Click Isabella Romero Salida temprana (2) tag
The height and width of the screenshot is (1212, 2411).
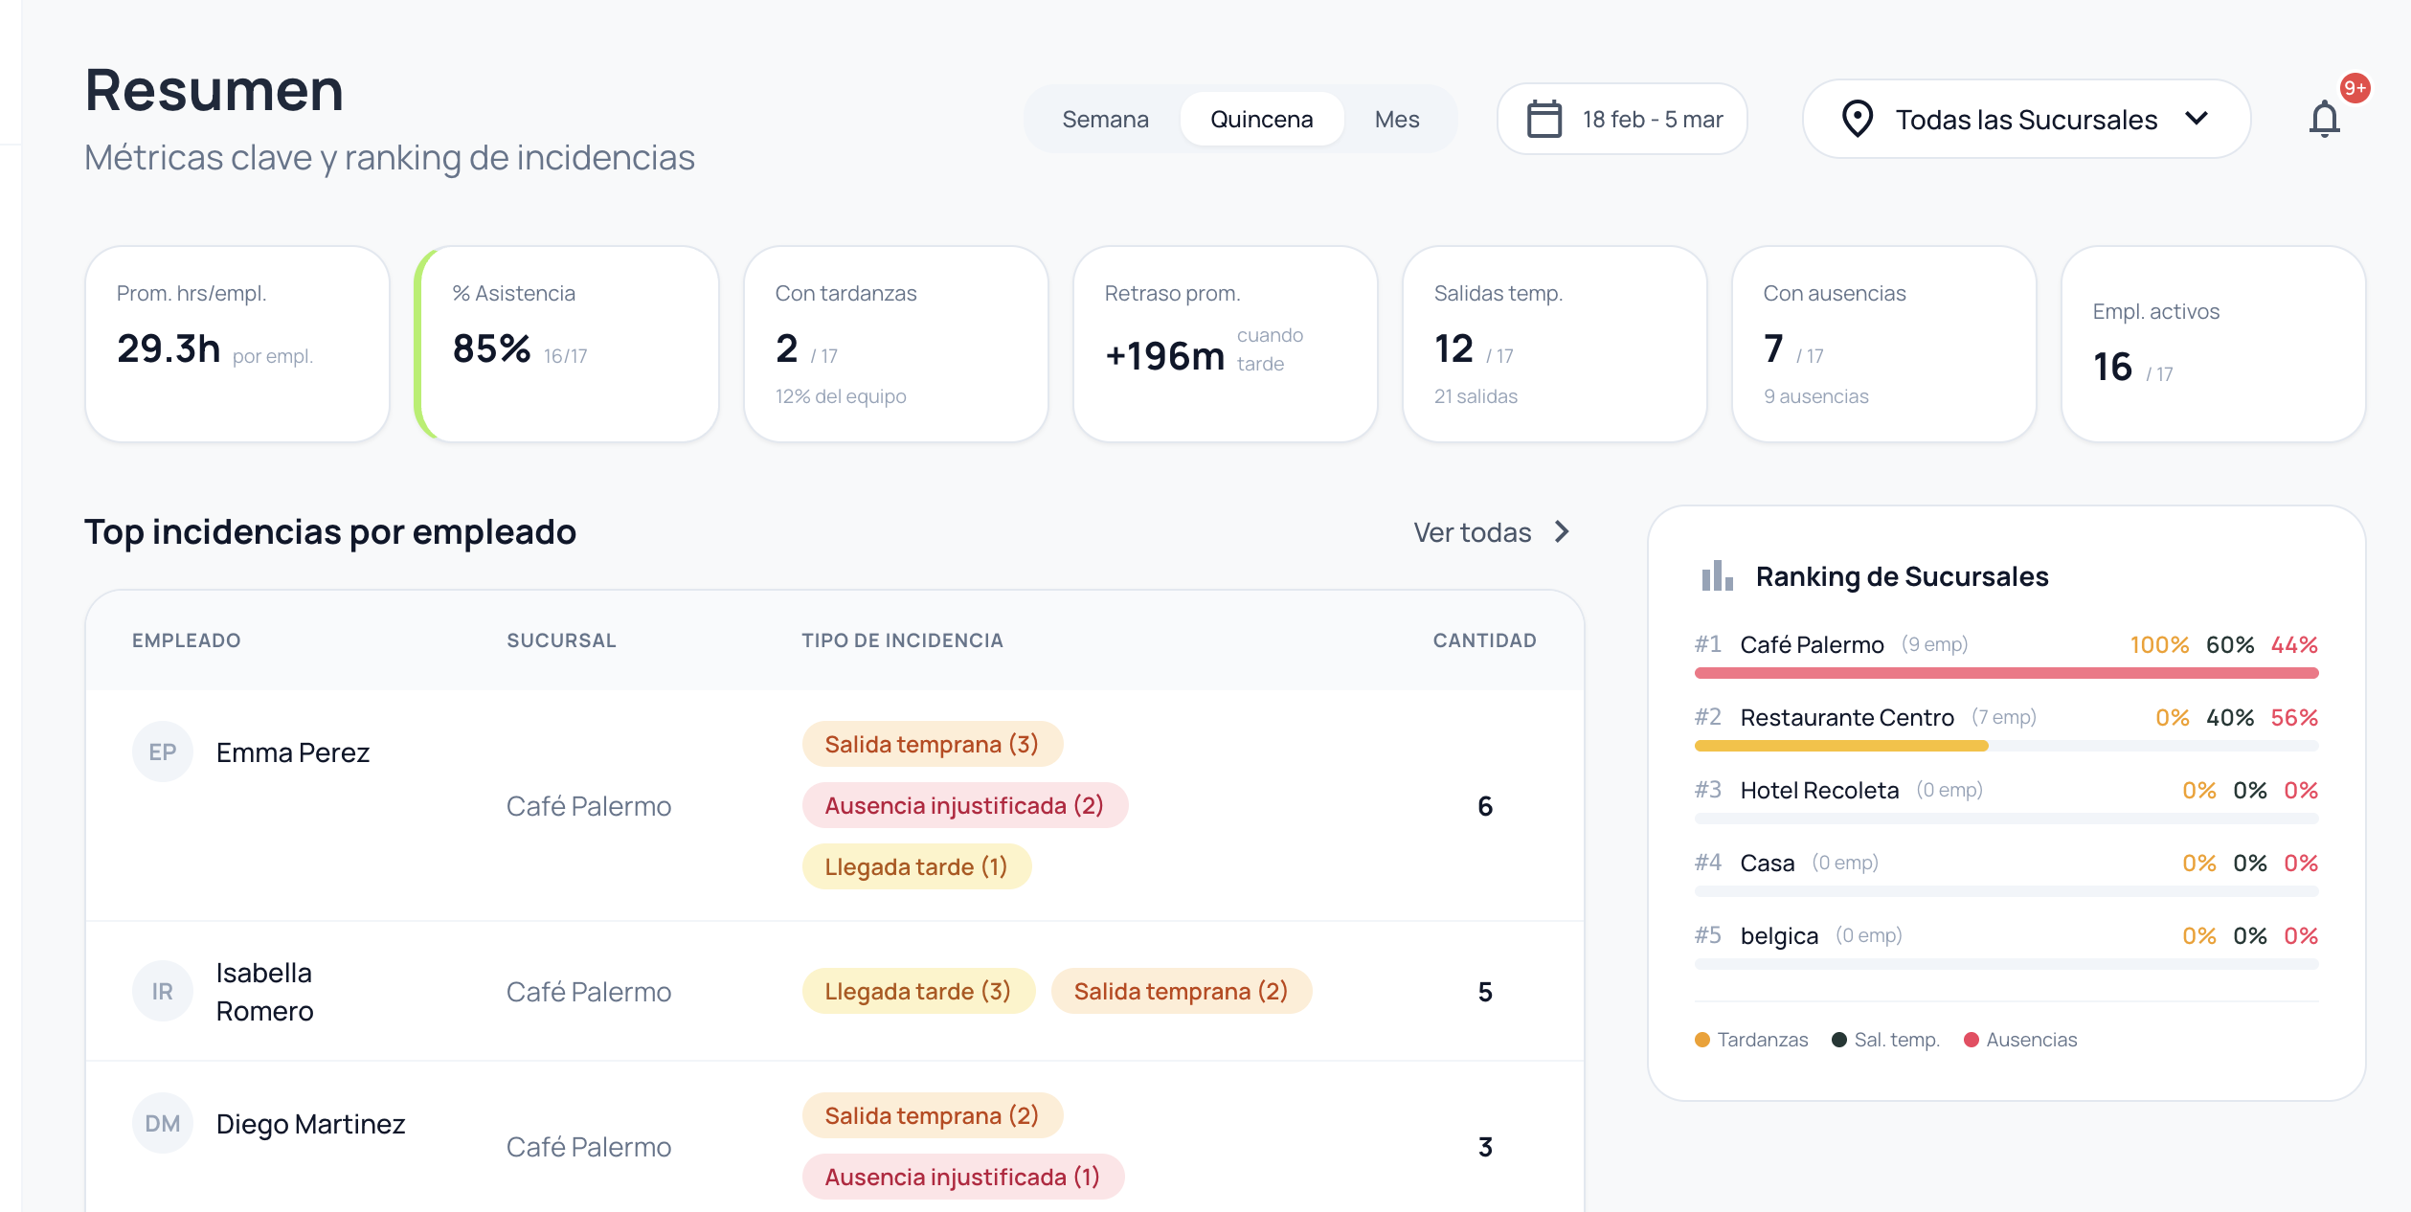pyautogui.click(x=1181, y=991)
